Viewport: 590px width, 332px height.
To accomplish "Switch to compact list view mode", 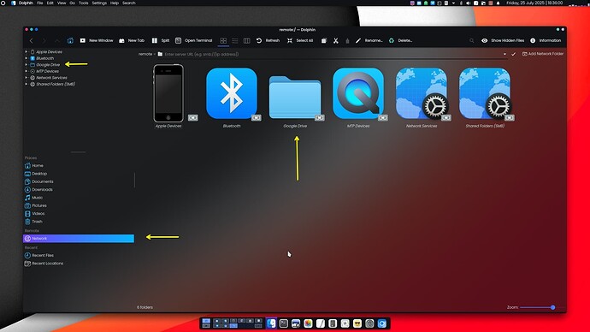I will (235, 41).
